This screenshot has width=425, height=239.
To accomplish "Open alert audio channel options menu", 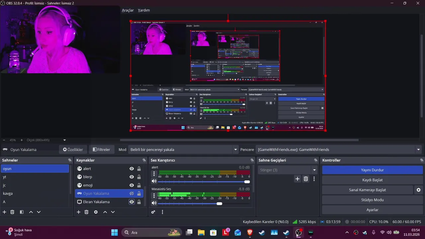I will (154, 174).
